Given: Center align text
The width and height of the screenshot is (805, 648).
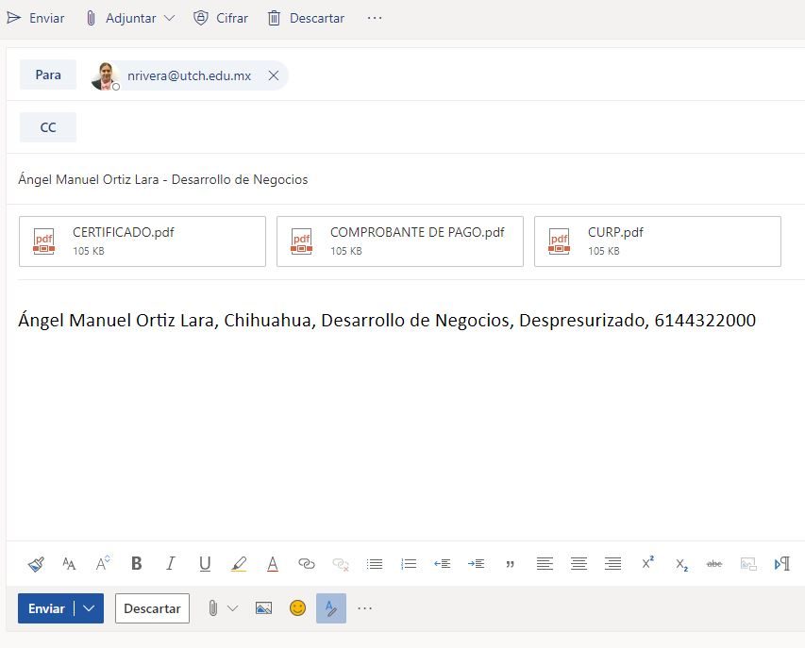Looking at the screenshot, I should click(x=579, y=564).
